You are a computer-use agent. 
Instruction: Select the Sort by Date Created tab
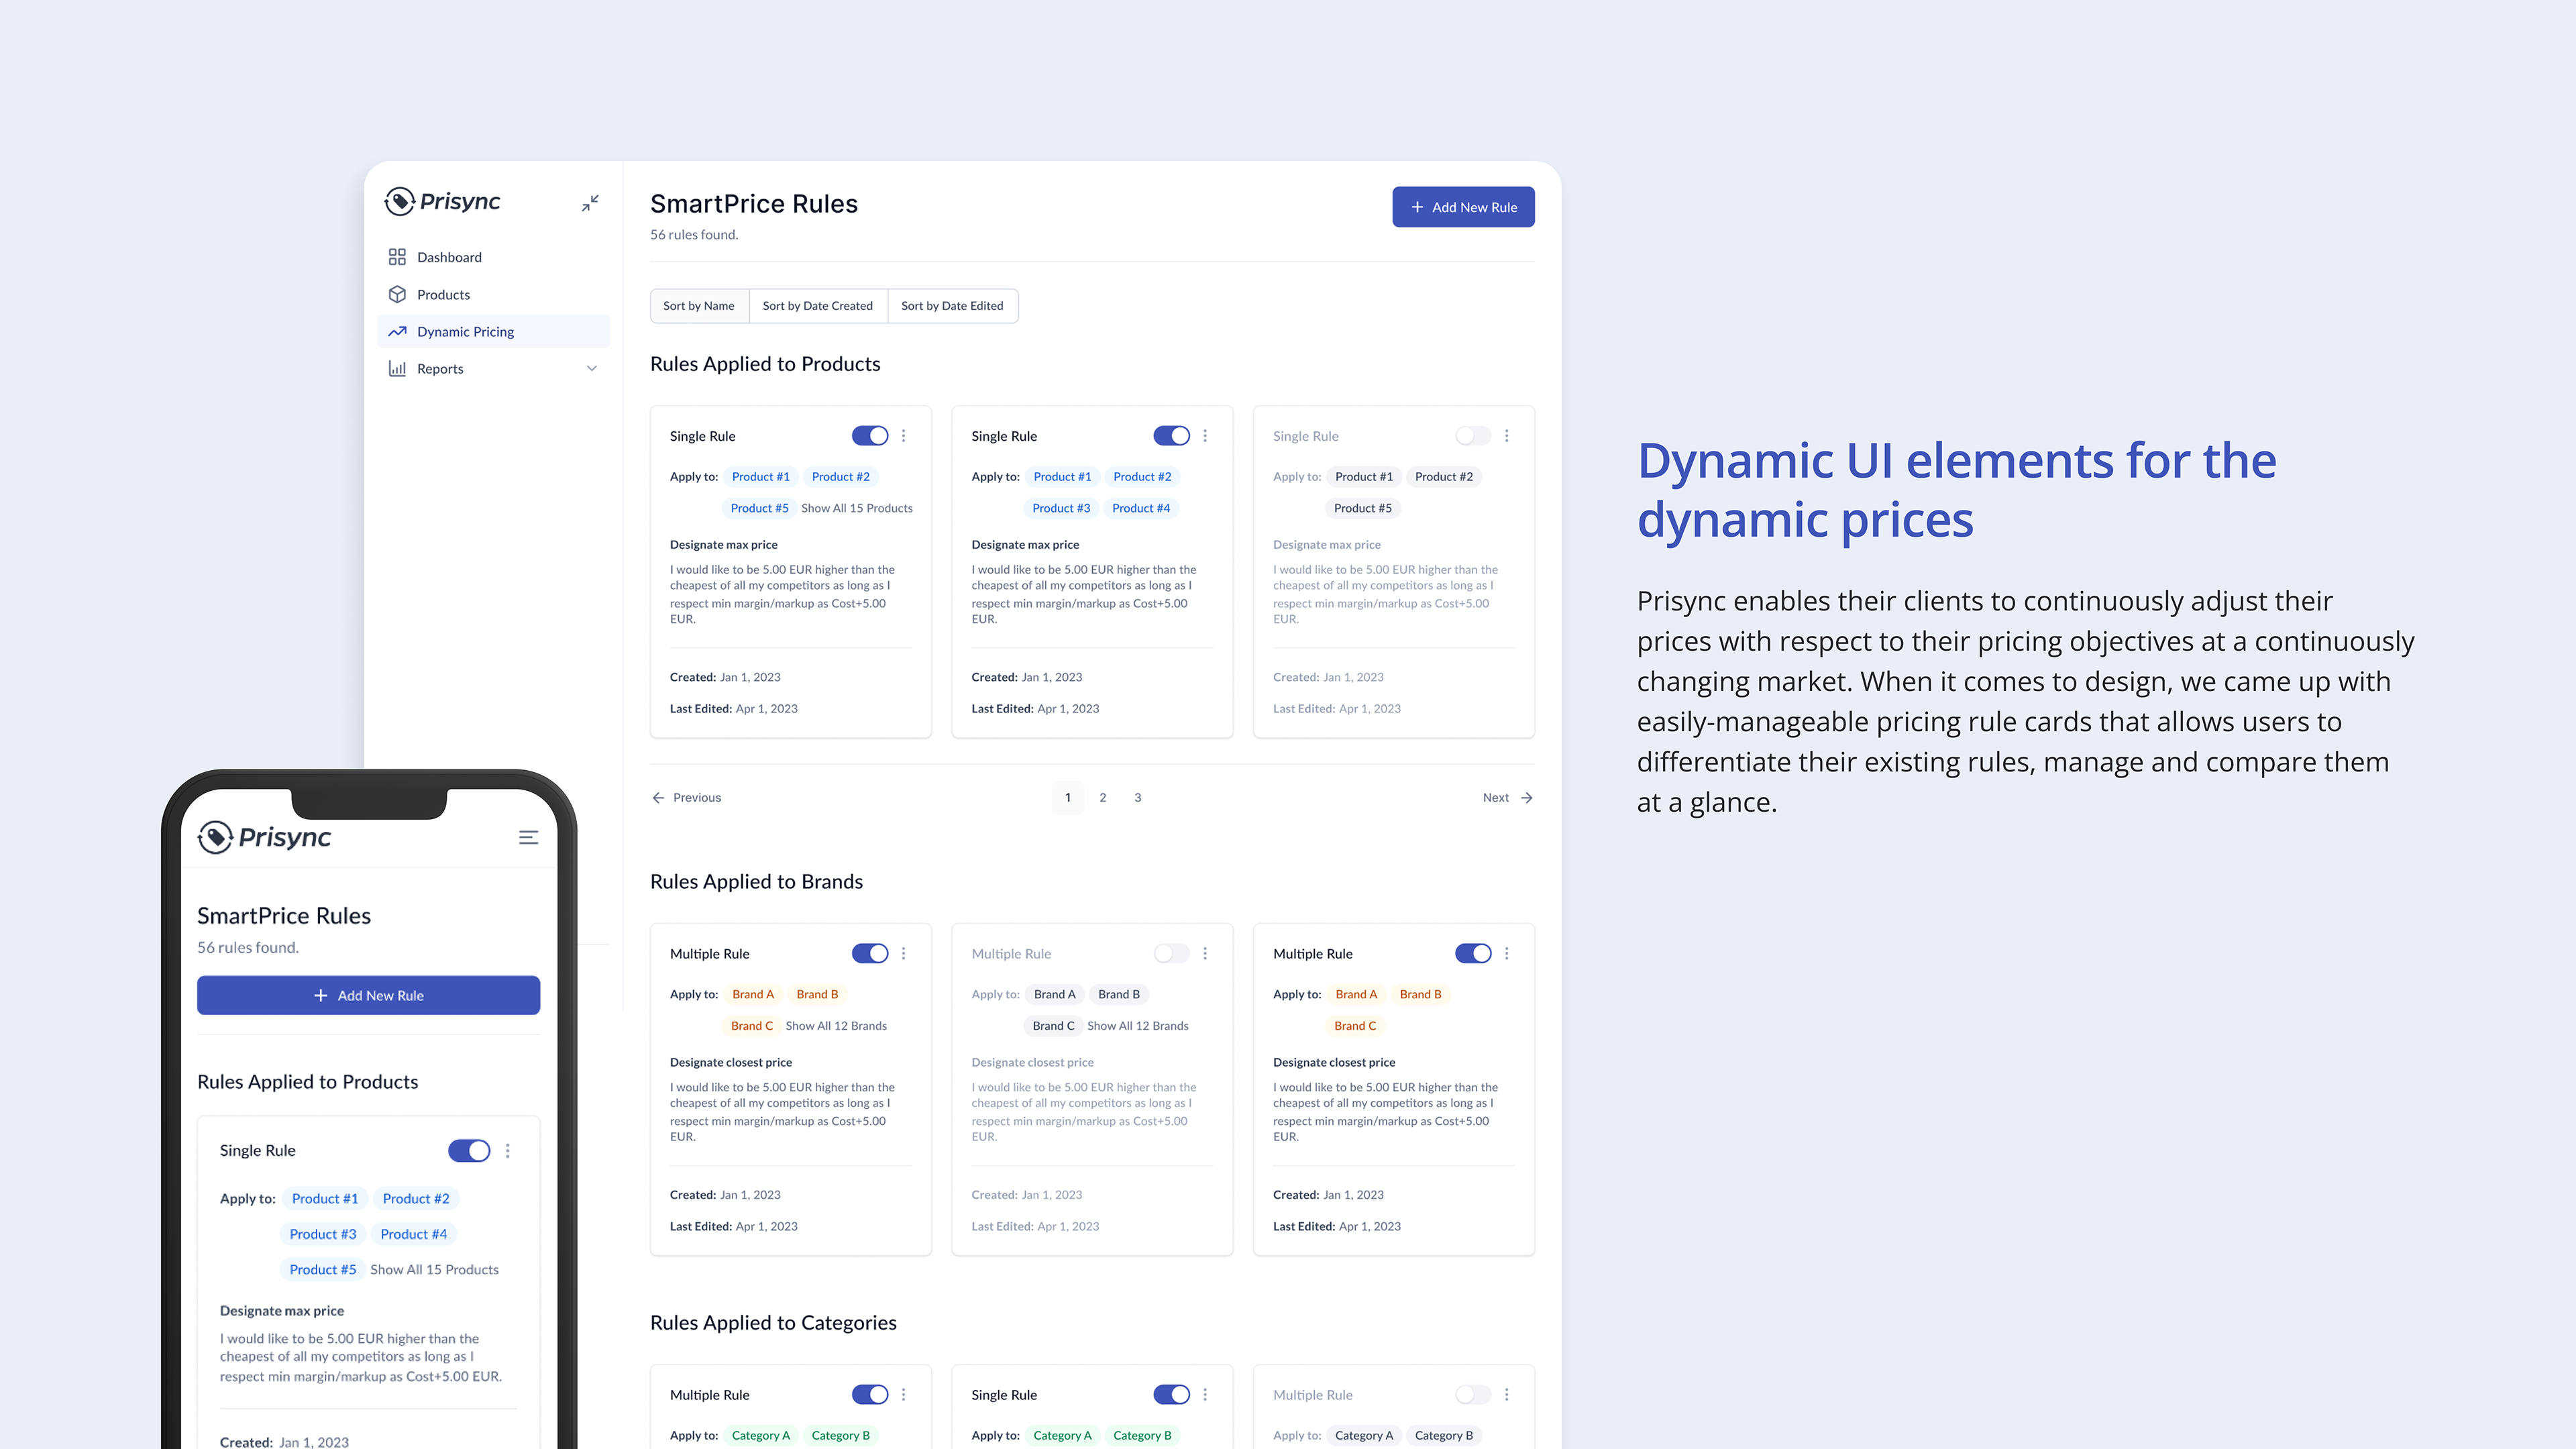817,306
